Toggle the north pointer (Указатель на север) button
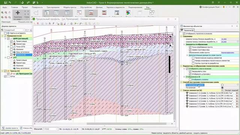Screen dimensions: 240x135 tap(18, 15)
